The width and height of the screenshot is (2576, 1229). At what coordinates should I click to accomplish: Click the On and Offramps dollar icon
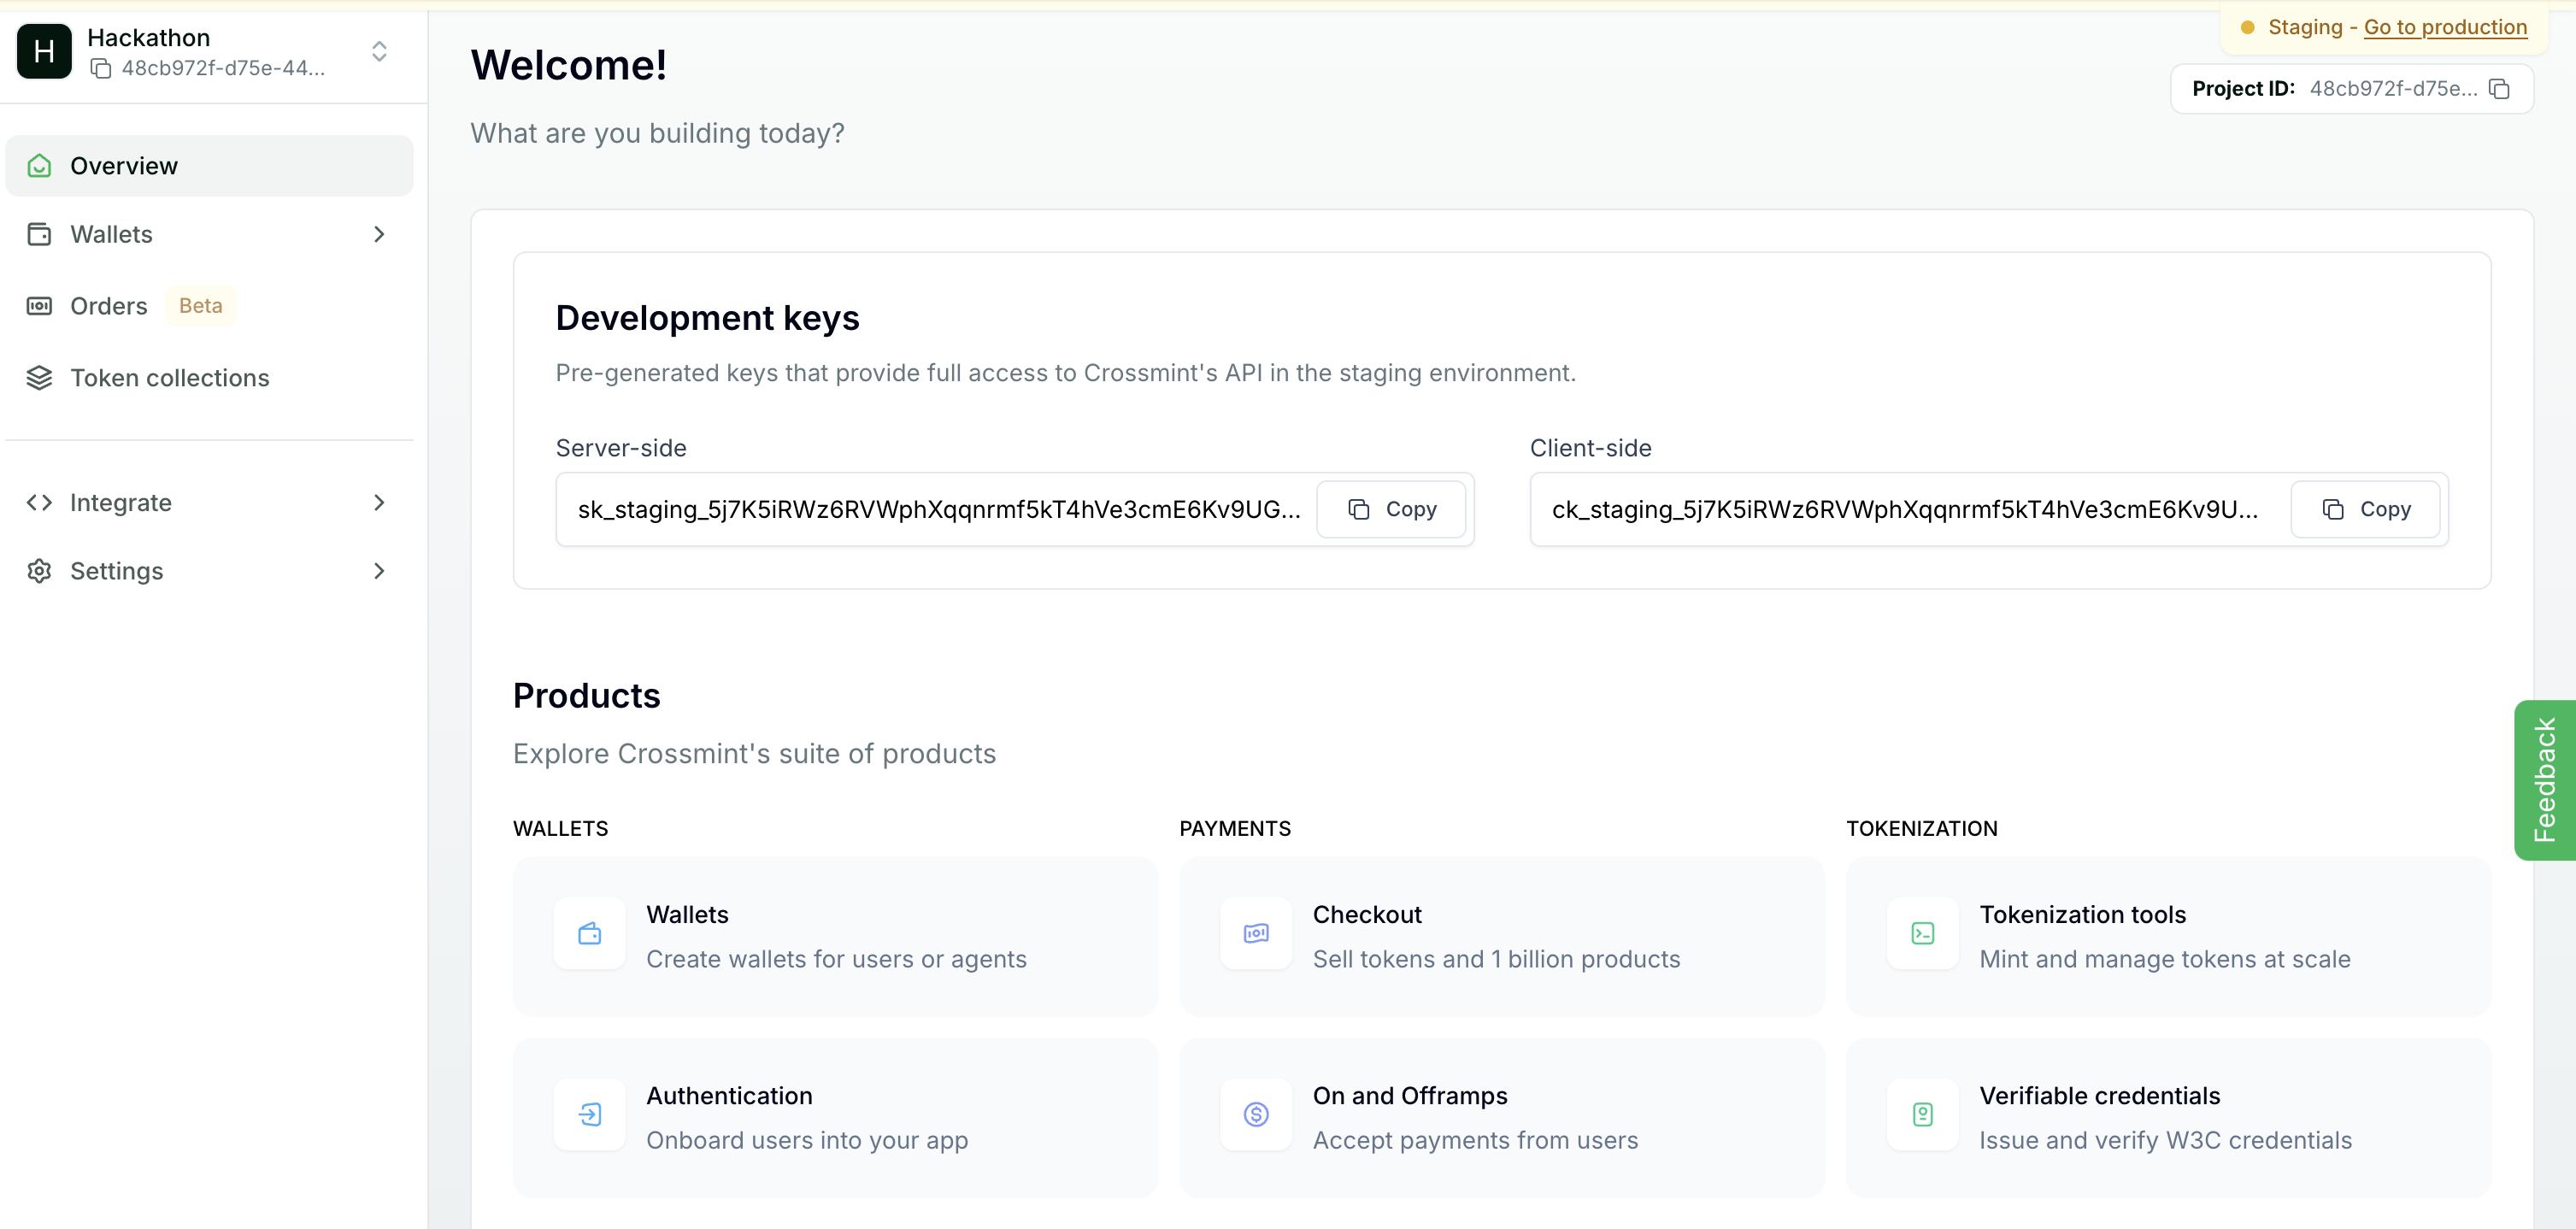1256,1114
